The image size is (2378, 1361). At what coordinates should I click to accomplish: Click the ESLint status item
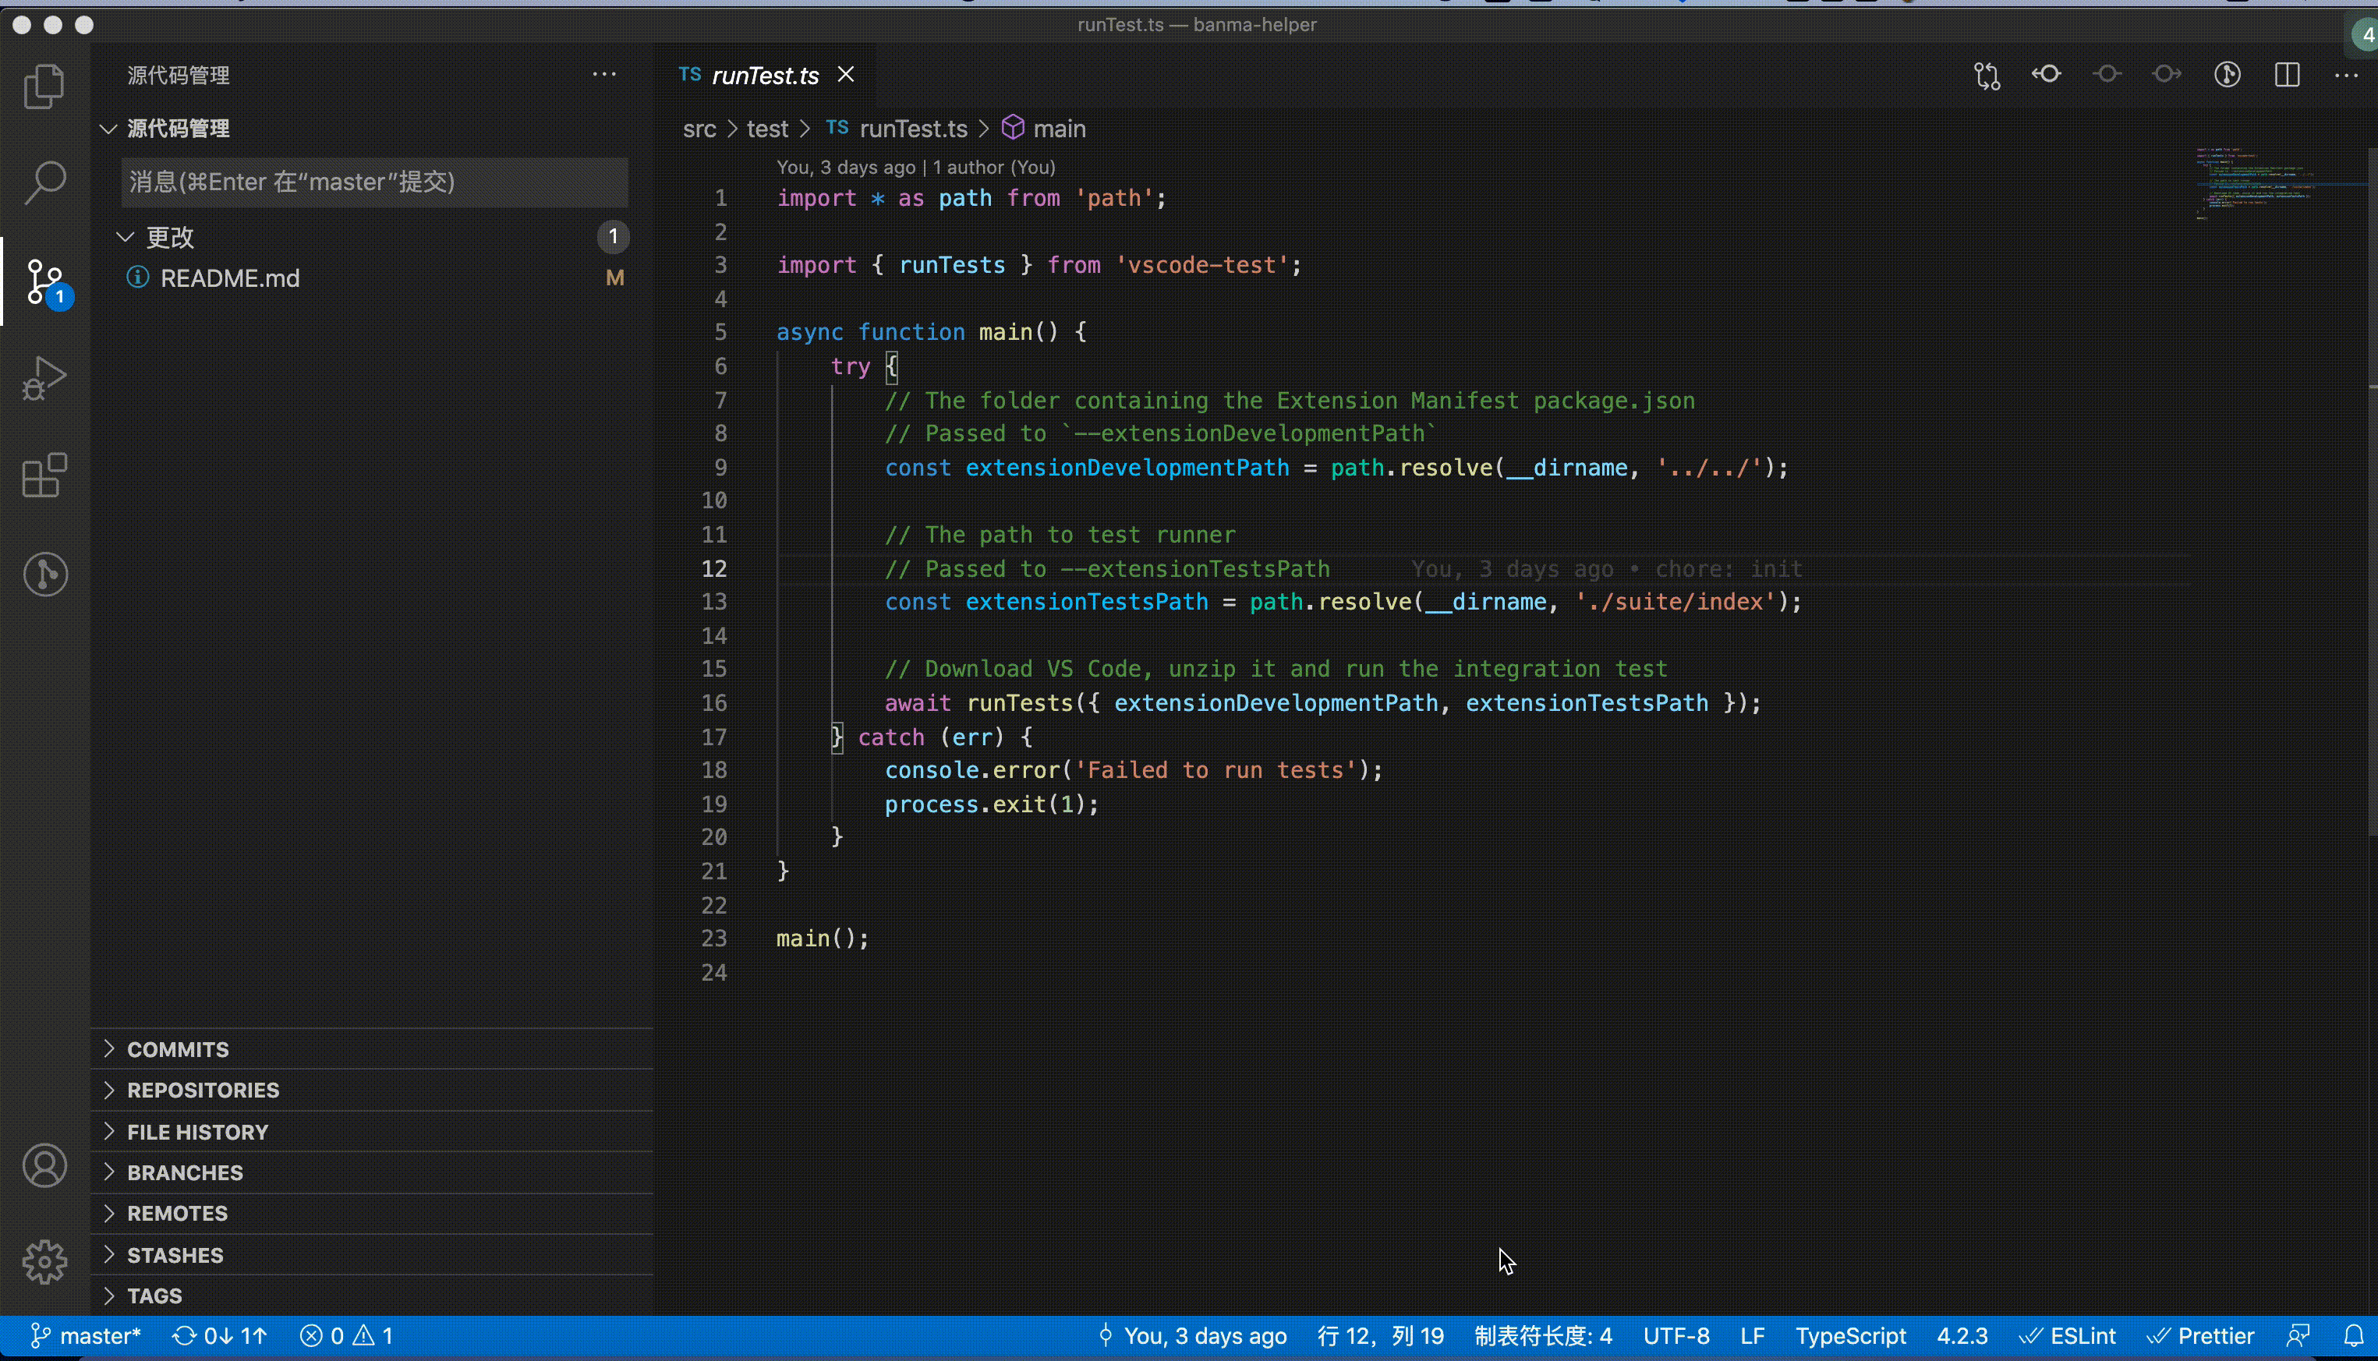click(2068, 1336)
